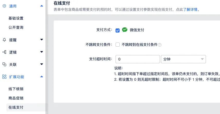
Task: Click the green WeChat Pay logo
Action: coord(125,30)
